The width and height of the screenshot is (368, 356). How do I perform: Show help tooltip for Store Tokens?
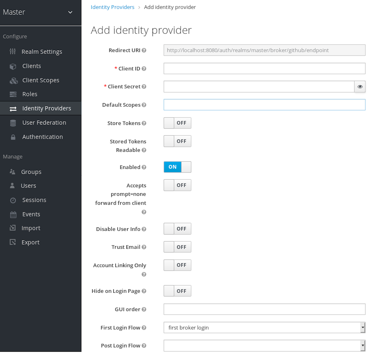[144, 123]
